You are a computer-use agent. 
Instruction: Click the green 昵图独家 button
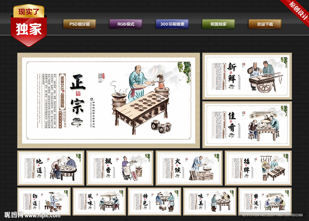(x=218, y=24)
